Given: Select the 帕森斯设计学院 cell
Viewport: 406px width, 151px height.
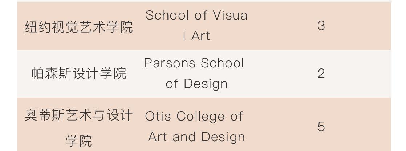Looking at the screenshot, I should [79, 74].
